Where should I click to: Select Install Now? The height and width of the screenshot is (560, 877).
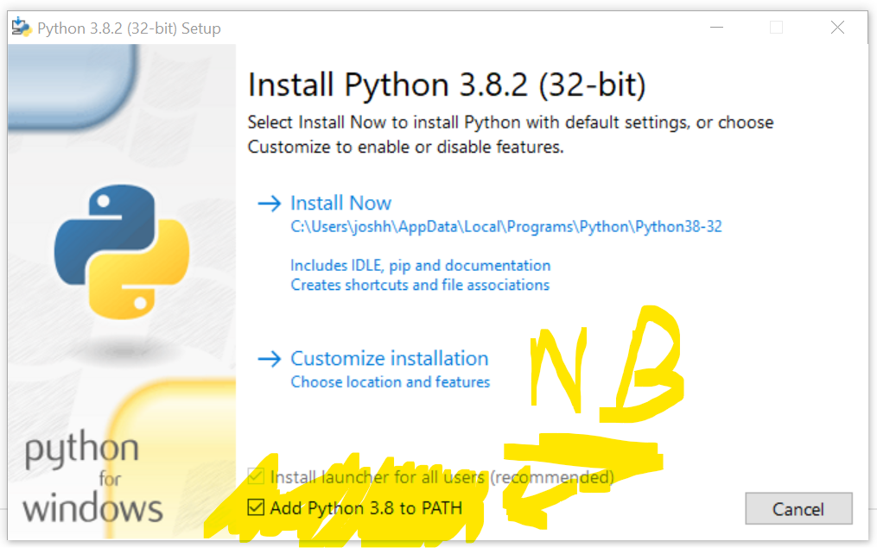pos(340,202)
